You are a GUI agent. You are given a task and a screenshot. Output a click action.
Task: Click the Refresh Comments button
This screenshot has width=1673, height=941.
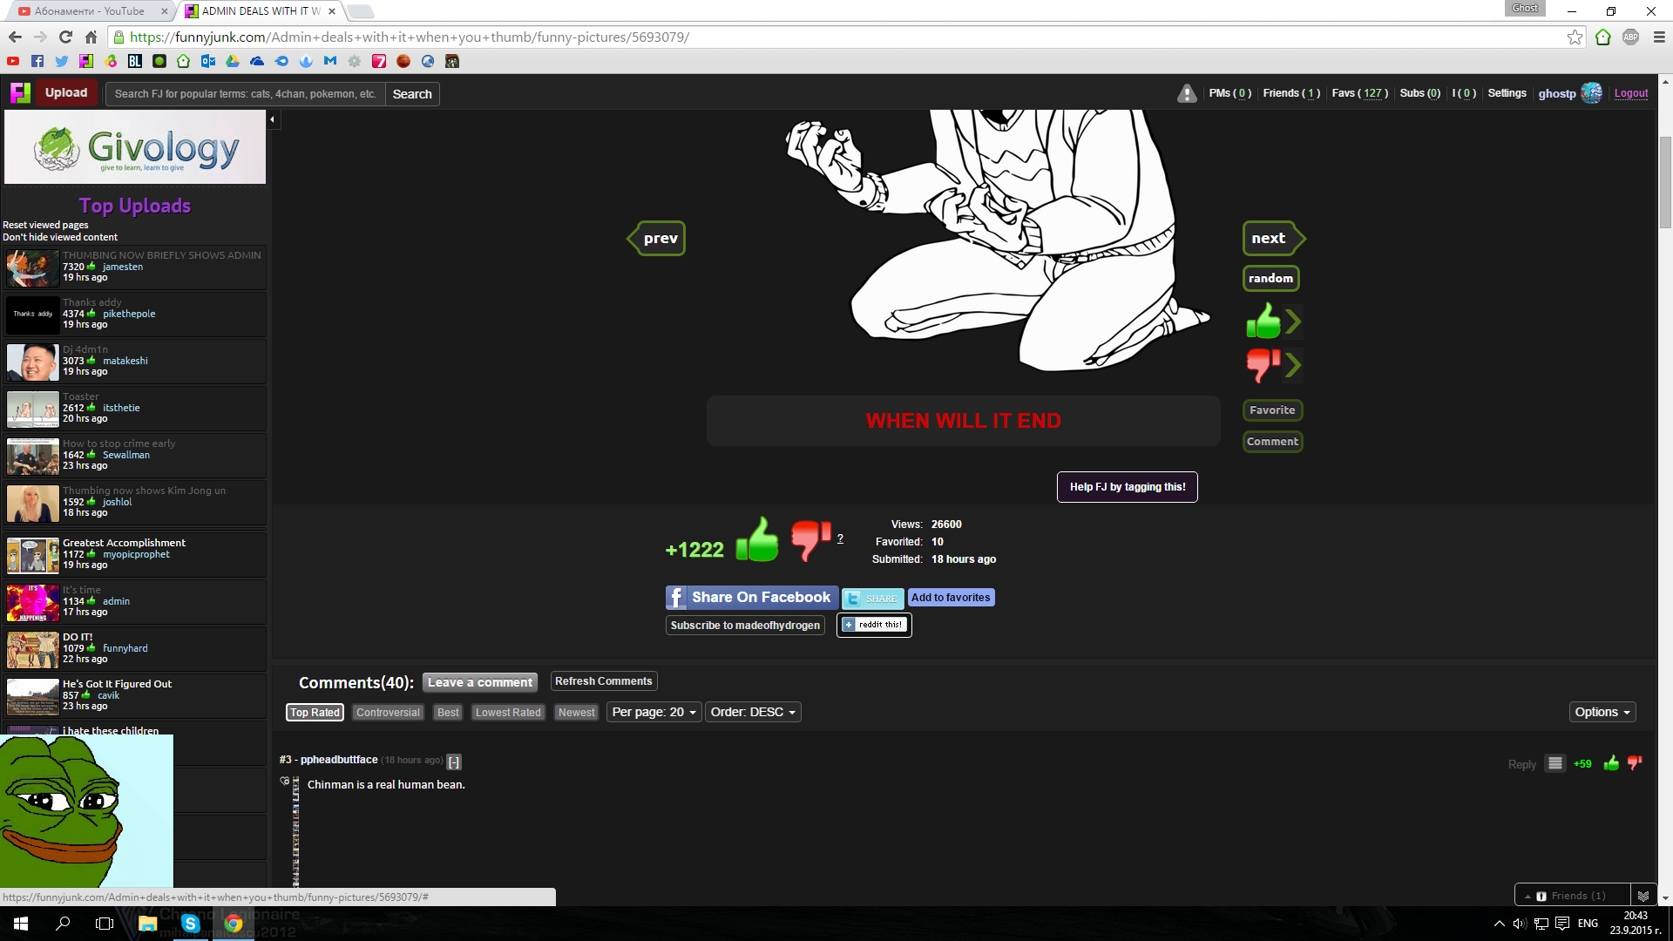(603, 681)
